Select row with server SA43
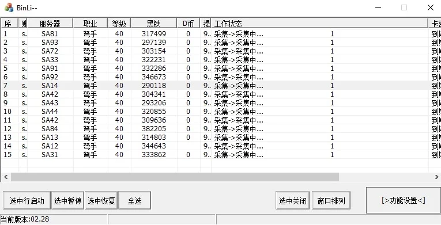The width and height of the screenshot is (441, 225). click(221, 103)
